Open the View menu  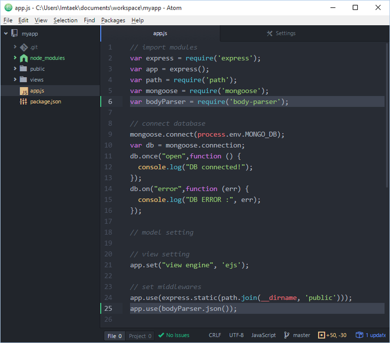[x=41, y=21]
